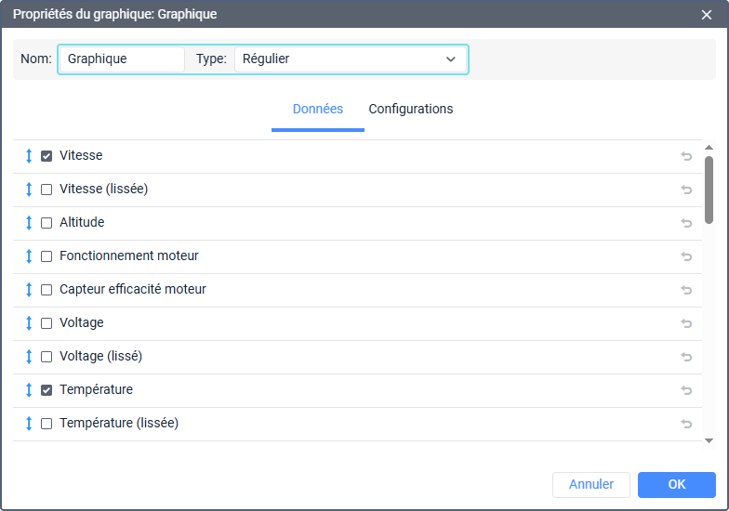Image resolution: width=729 pixels, height=511 pixels.
Task: Select the Données tab
Action: point(318,110)
